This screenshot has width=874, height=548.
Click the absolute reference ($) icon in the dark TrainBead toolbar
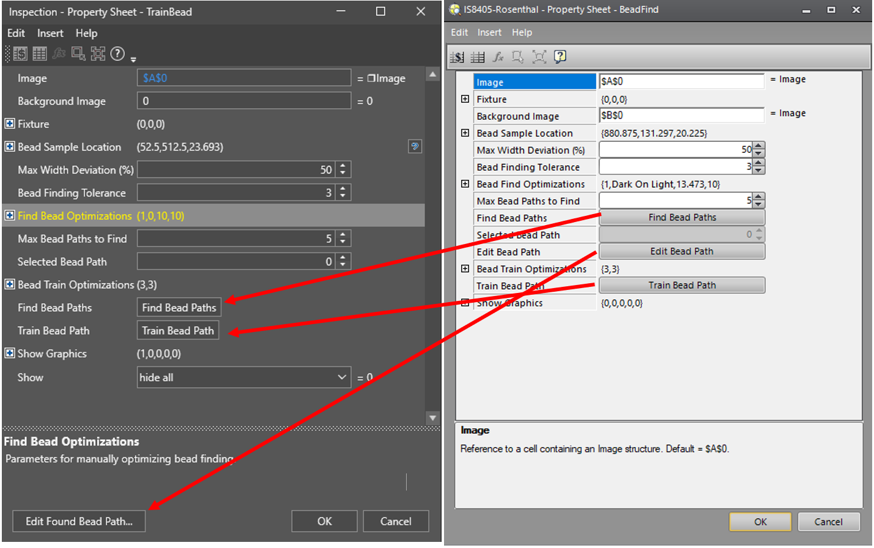20,54
